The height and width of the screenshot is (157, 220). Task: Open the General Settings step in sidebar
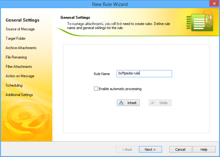click(23, 20)
